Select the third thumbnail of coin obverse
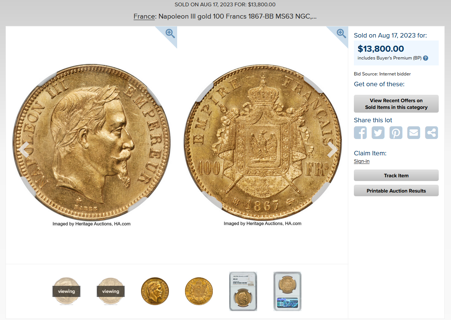451x320 pixels. tap(155, 291)
